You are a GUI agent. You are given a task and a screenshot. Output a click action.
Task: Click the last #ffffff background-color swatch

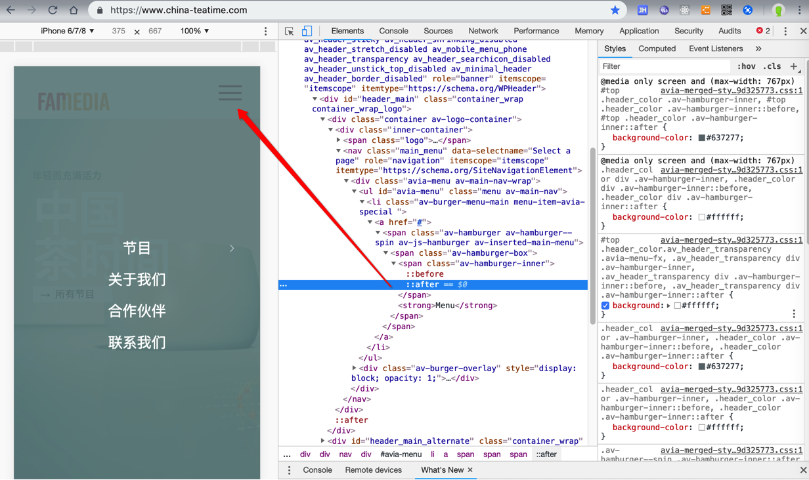pos(702,428)
